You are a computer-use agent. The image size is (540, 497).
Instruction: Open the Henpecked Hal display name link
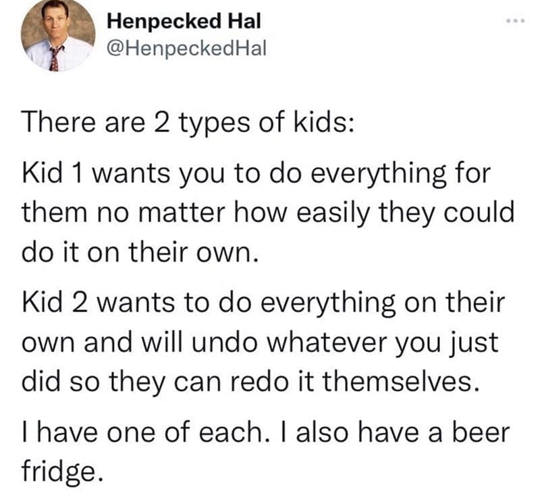pyautogui.click(x=184, y=21)
